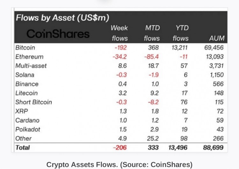The image size is (239, 169).
Task: Select the Week flows column header
Action: pos(119,33)
